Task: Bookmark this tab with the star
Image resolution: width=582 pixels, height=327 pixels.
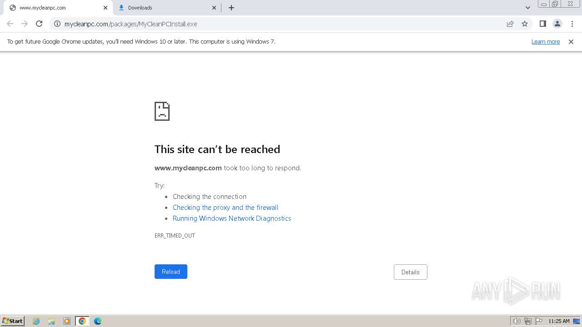Action: coord(525,24)
